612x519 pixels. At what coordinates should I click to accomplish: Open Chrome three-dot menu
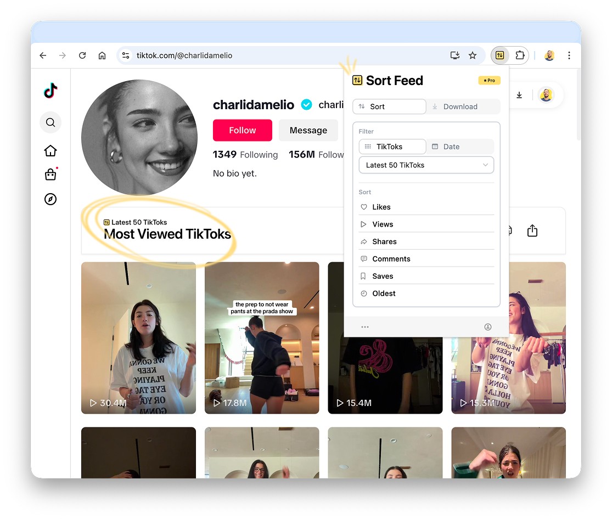(x=569, y=55)
